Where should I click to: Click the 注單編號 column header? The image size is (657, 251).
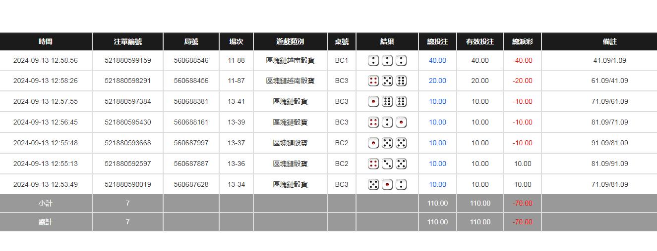coord(127,42)
